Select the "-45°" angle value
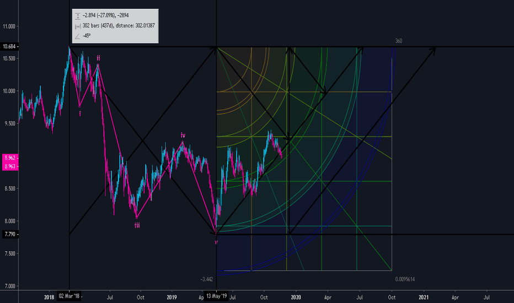This screenshot has width=514, height=303. [x=87, y=36]
